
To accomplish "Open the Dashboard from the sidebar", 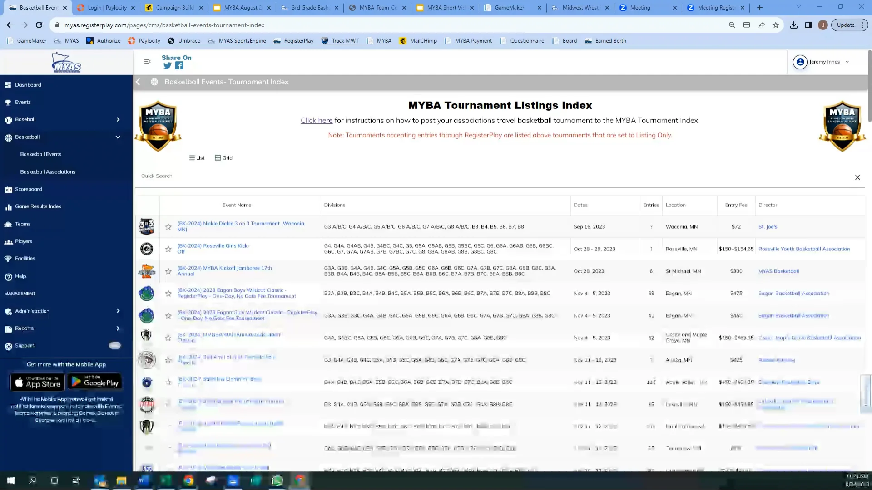I will point(28,85).
